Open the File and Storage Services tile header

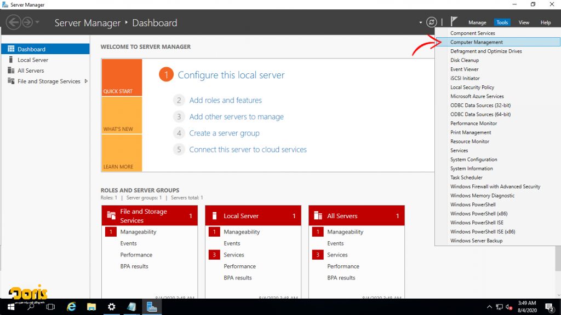[150, 215]
